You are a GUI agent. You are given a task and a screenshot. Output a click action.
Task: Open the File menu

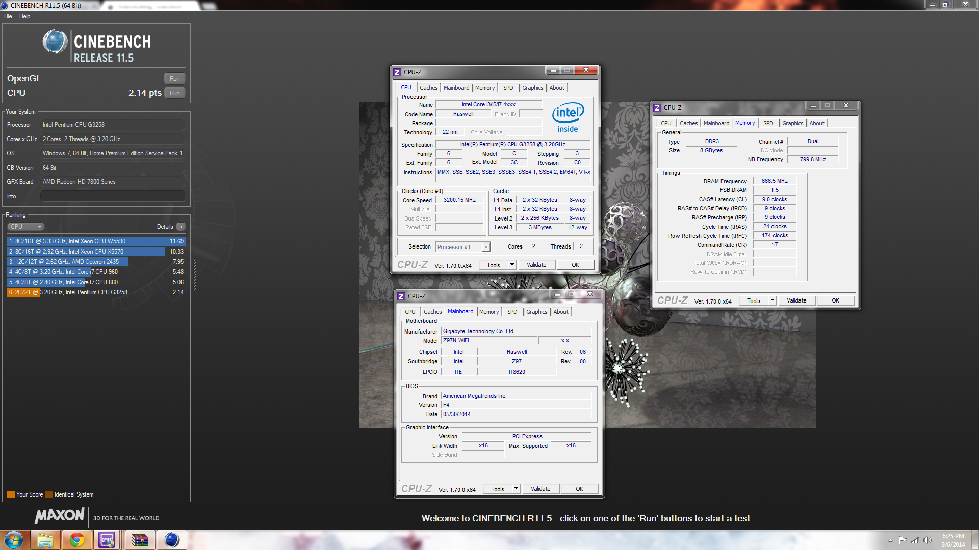(8, 16)
